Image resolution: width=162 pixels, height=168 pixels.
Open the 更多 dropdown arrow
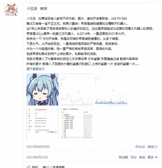pyautogui.click(x=156, y=157)
